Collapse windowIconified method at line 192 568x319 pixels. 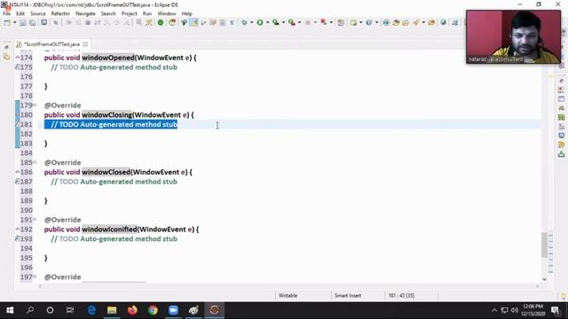coord(18,229)
